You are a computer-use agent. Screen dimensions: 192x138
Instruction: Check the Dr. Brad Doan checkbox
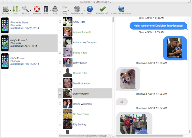pyautogui.click(x=60, y=114)
